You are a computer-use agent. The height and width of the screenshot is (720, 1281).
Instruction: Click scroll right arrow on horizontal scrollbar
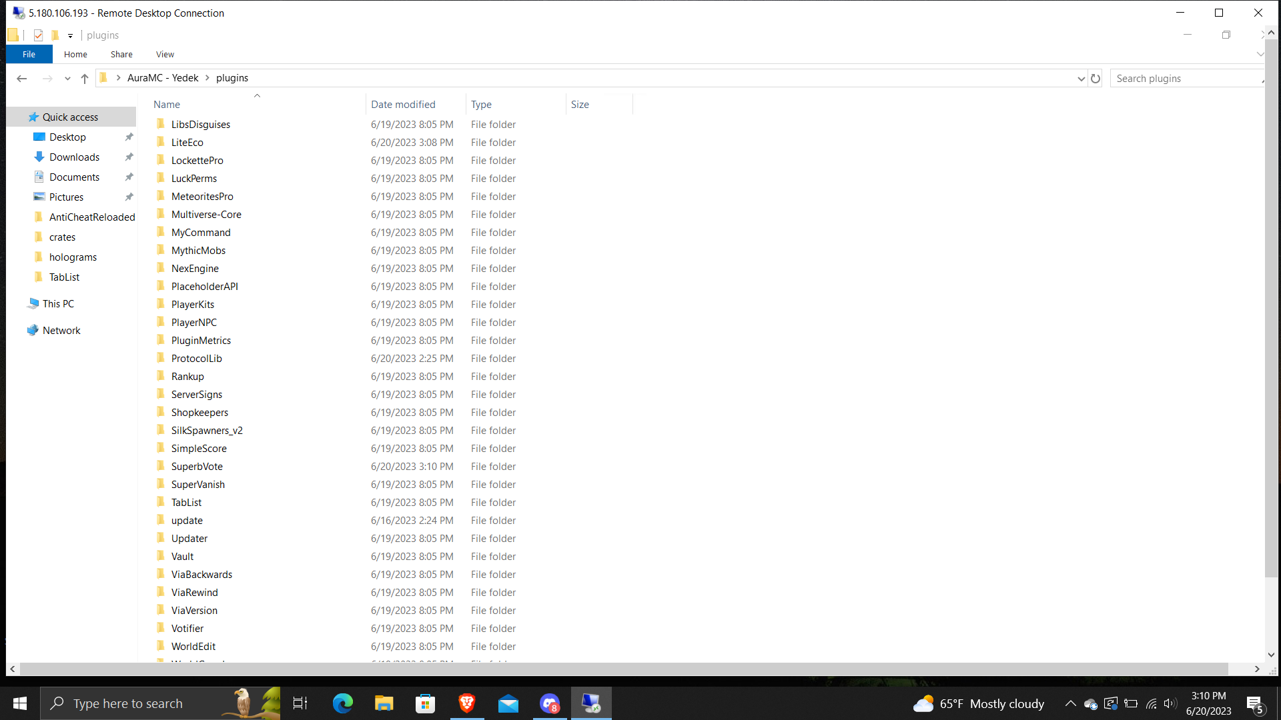(1257, 669)
